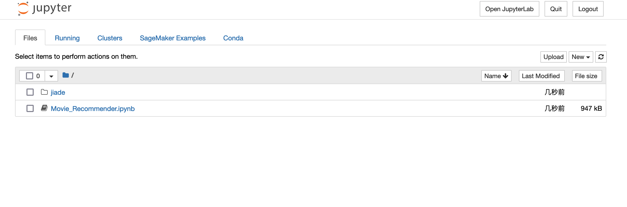
Task: Click the refresh file list icon
Action: tap(601, 57)
